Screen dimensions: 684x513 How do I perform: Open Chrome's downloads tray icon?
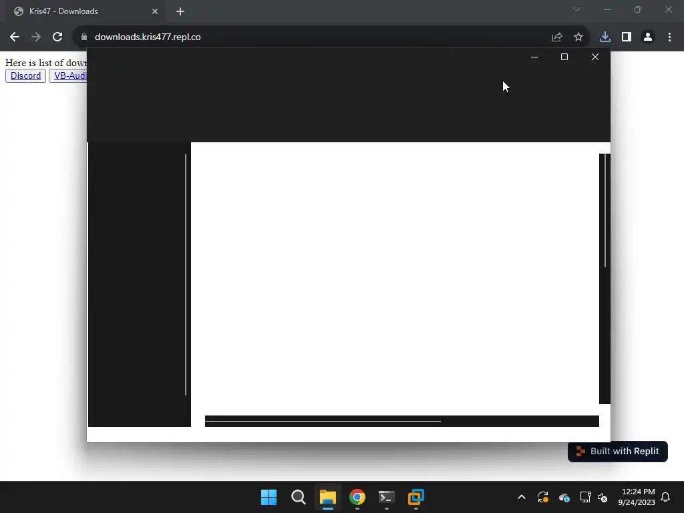(605, 37)
